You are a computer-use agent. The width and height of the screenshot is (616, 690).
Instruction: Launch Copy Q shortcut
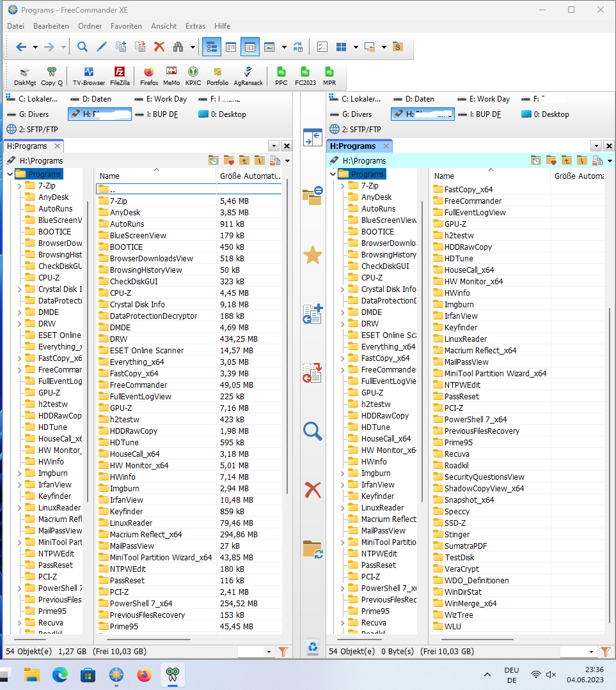click(52, 77)
